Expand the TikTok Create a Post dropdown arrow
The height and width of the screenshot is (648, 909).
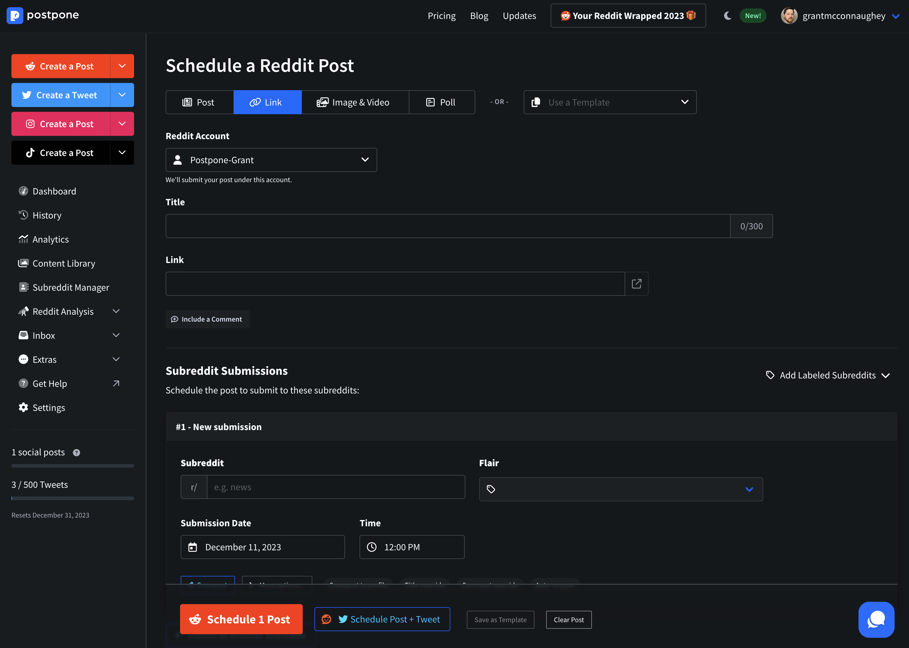click(x=122, y=153)
